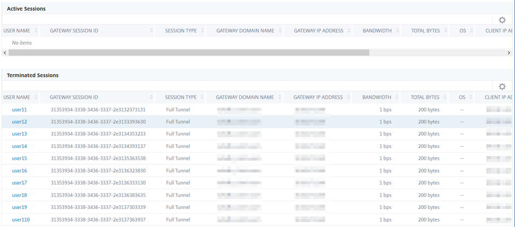Open the user13 session link
Viewport: 515px width, 227px height.
(x=19, y=134)
